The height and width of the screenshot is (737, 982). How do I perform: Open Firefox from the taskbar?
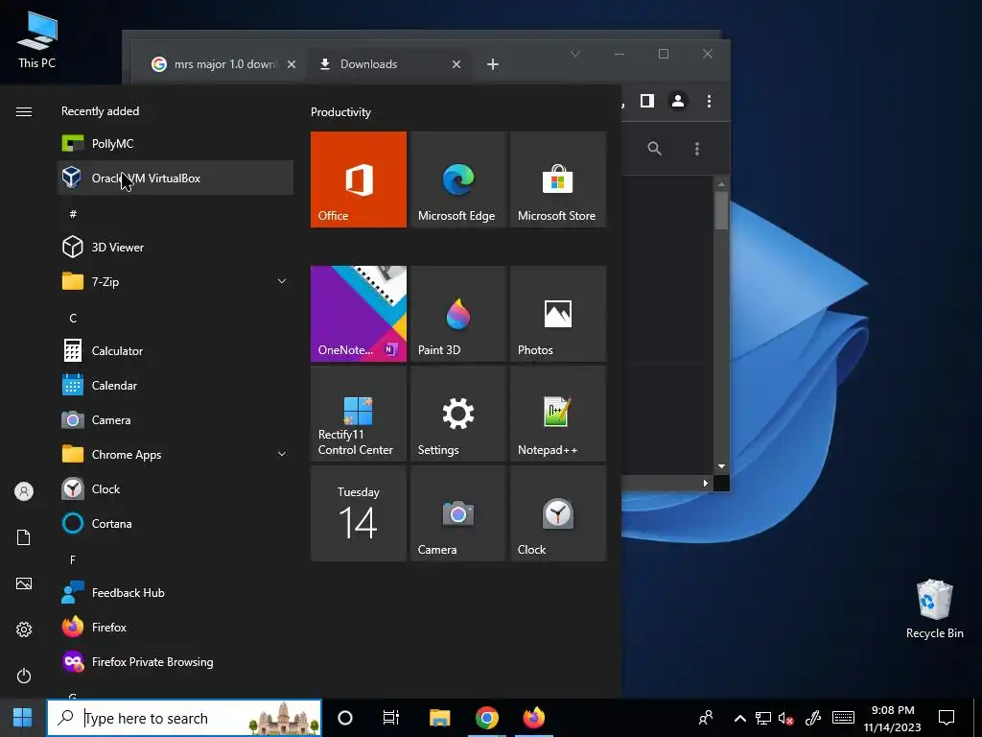point(533,718)
